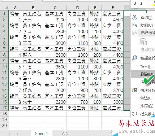Click cell containing 马八
Image resolution: width=155 pixels, height=136 pixels.
(33, 78)
